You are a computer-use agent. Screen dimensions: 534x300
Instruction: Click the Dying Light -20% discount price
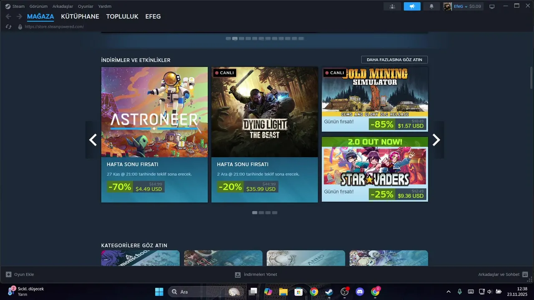point(247,187)
